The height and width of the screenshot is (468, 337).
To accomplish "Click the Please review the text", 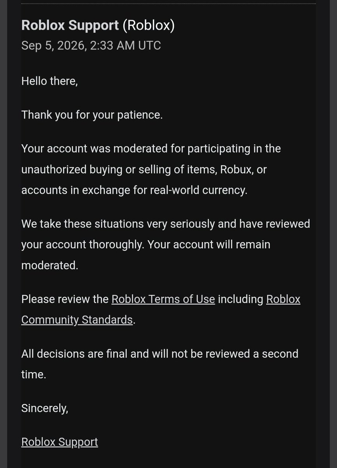I will point(65,299).
